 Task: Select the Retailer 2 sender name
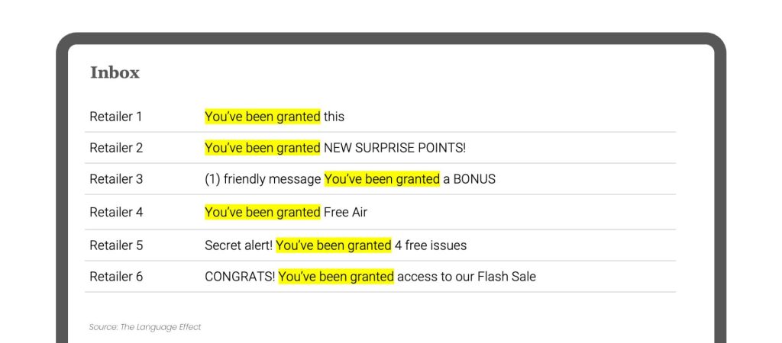(116, 148)
